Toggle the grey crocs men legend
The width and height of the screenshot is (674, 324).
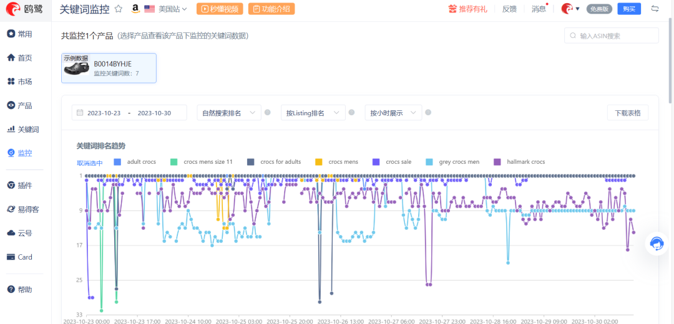(x=452, y=162)
